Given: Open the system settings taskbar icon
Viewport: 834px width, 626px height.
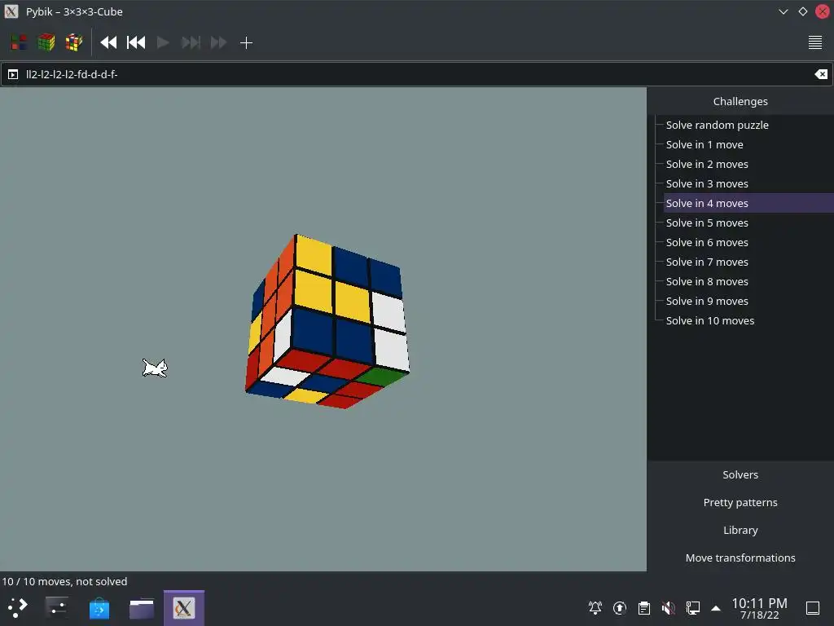Looking at the screenshot, I should (56, 608).
